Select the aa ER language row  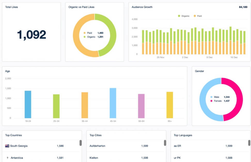(210, 146)
